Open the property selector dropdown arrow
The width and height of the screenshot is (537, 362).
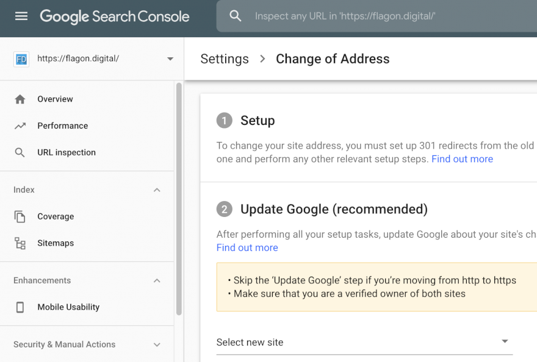pyautogui.click(x=170, y=59)
